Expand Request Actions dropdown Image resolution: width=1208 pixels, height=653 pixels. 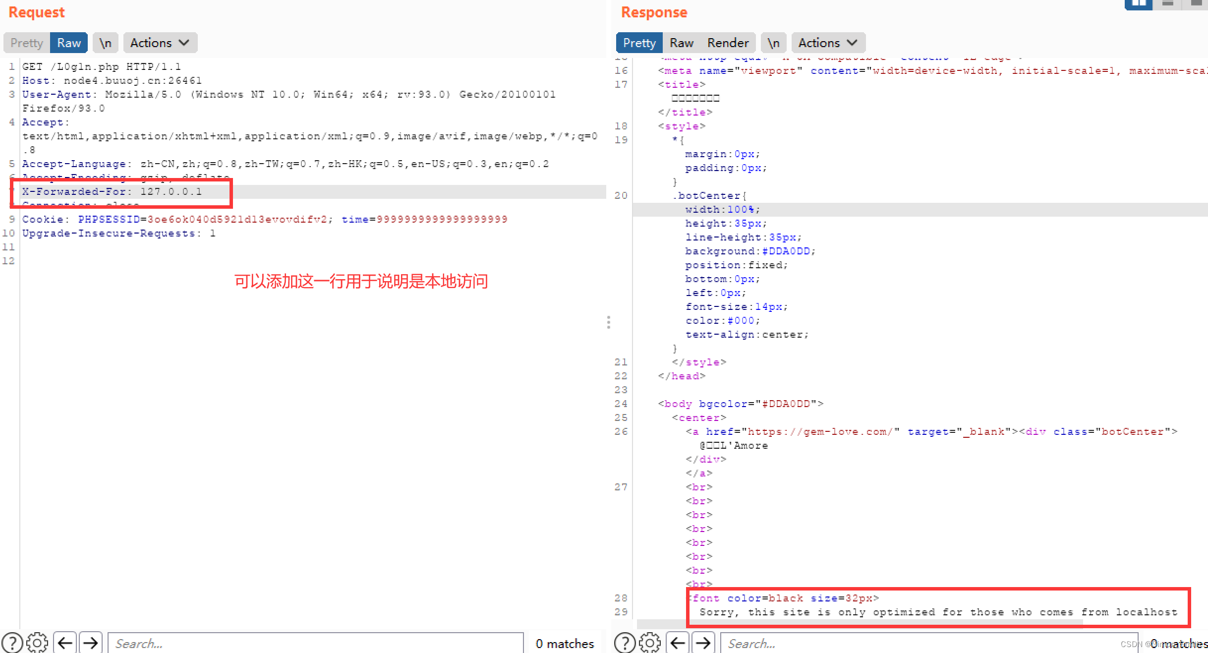(160, 43)
